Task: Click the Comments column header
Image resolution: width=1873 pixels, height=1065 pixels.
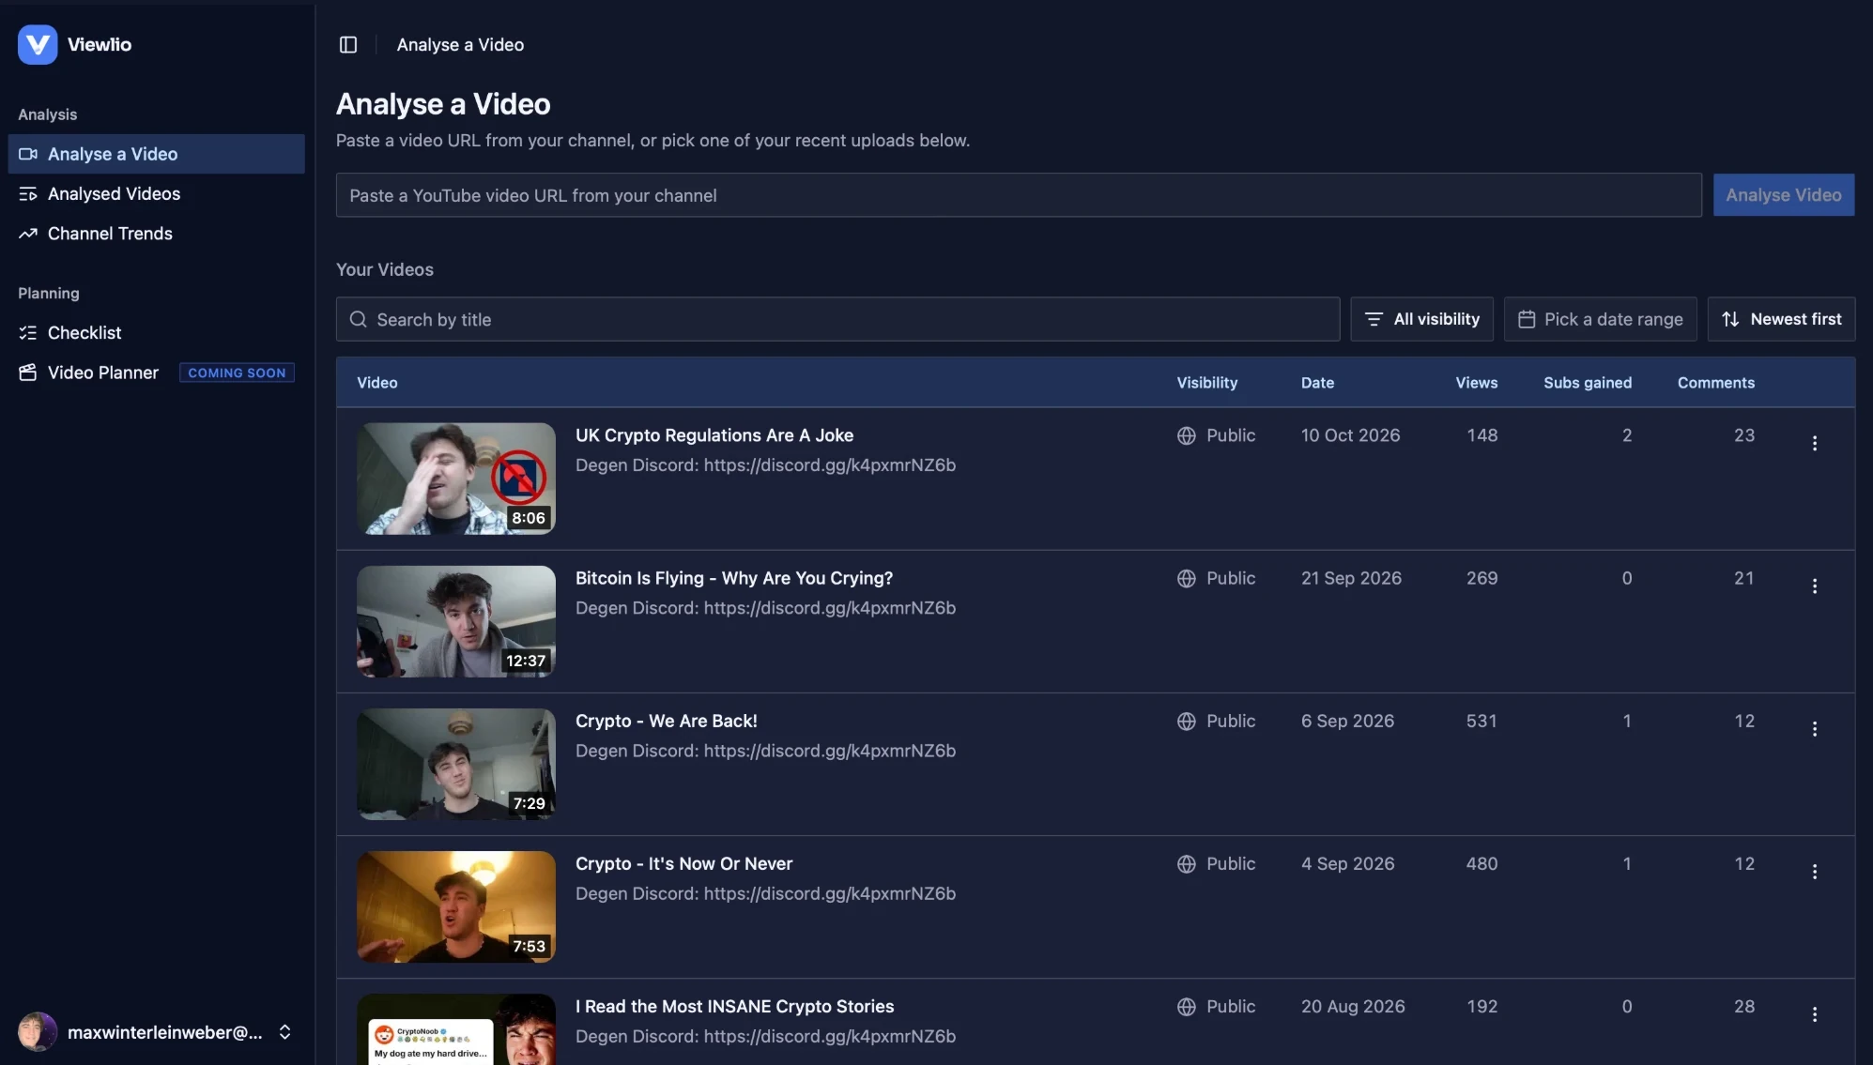Action: coord(1716,383)
